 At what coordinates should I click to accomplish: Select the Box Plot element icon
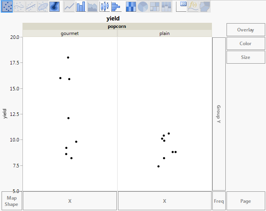pyautogui.click(x=105, y=7)
